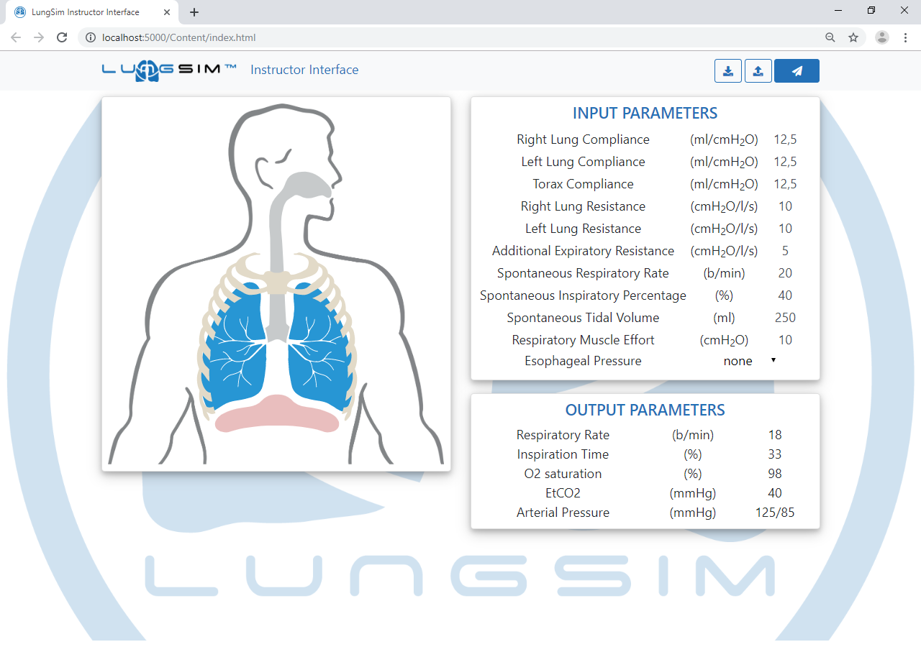Open the Esophageal Pressure dropdown
The height and width of the screenshot is (647, 921).
tap(750, 361)
